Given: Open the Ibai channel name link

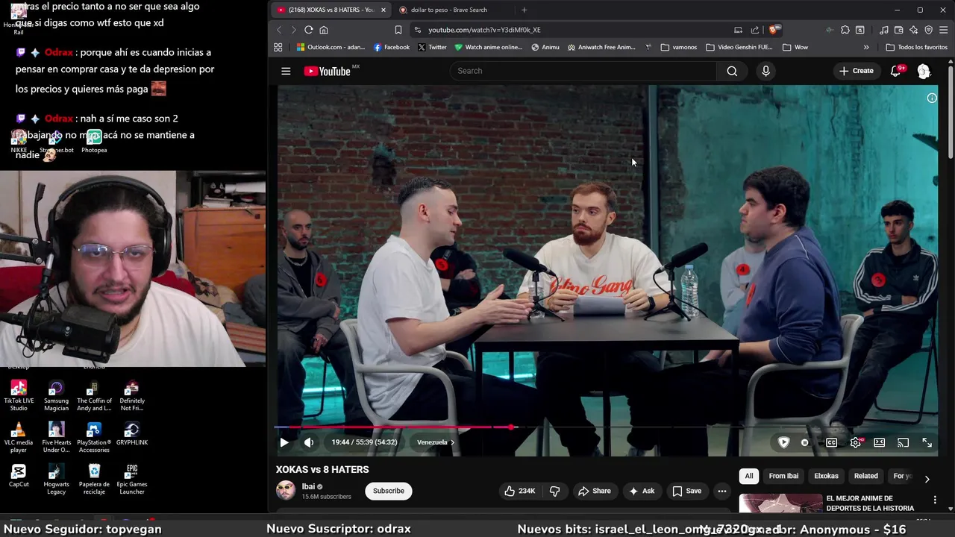Looking at the screenshot, I should (308, 486).
